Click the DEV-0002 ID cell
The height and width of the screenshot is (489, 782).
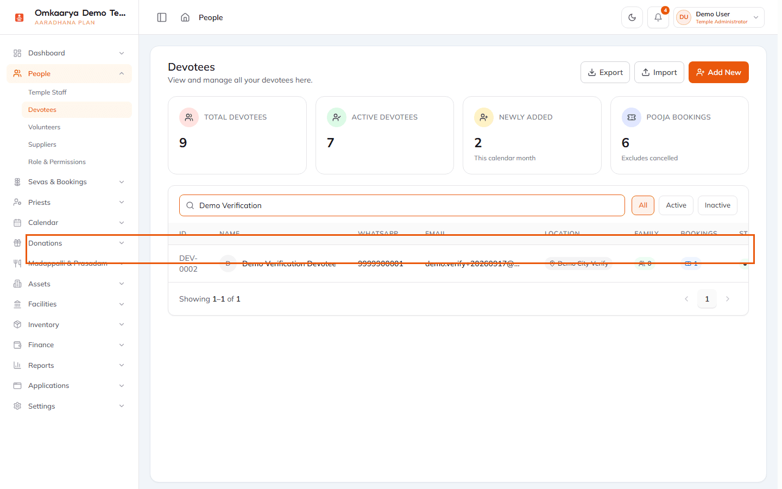coord(188,264)
